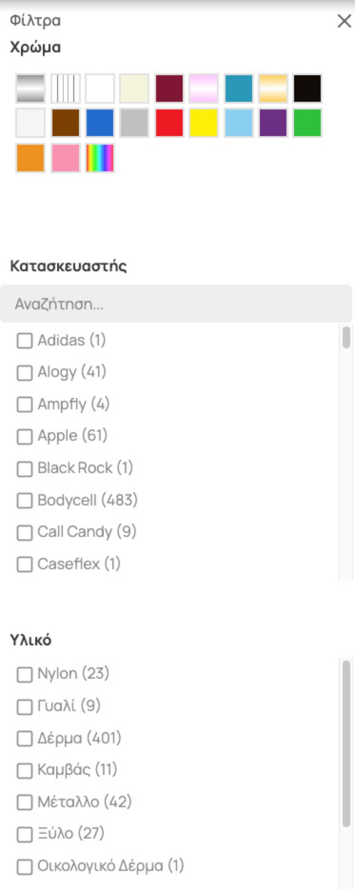The width and height of the screenshot is (355, 889).
Task: Filter by red color swatch
Action: coord(169,123)
